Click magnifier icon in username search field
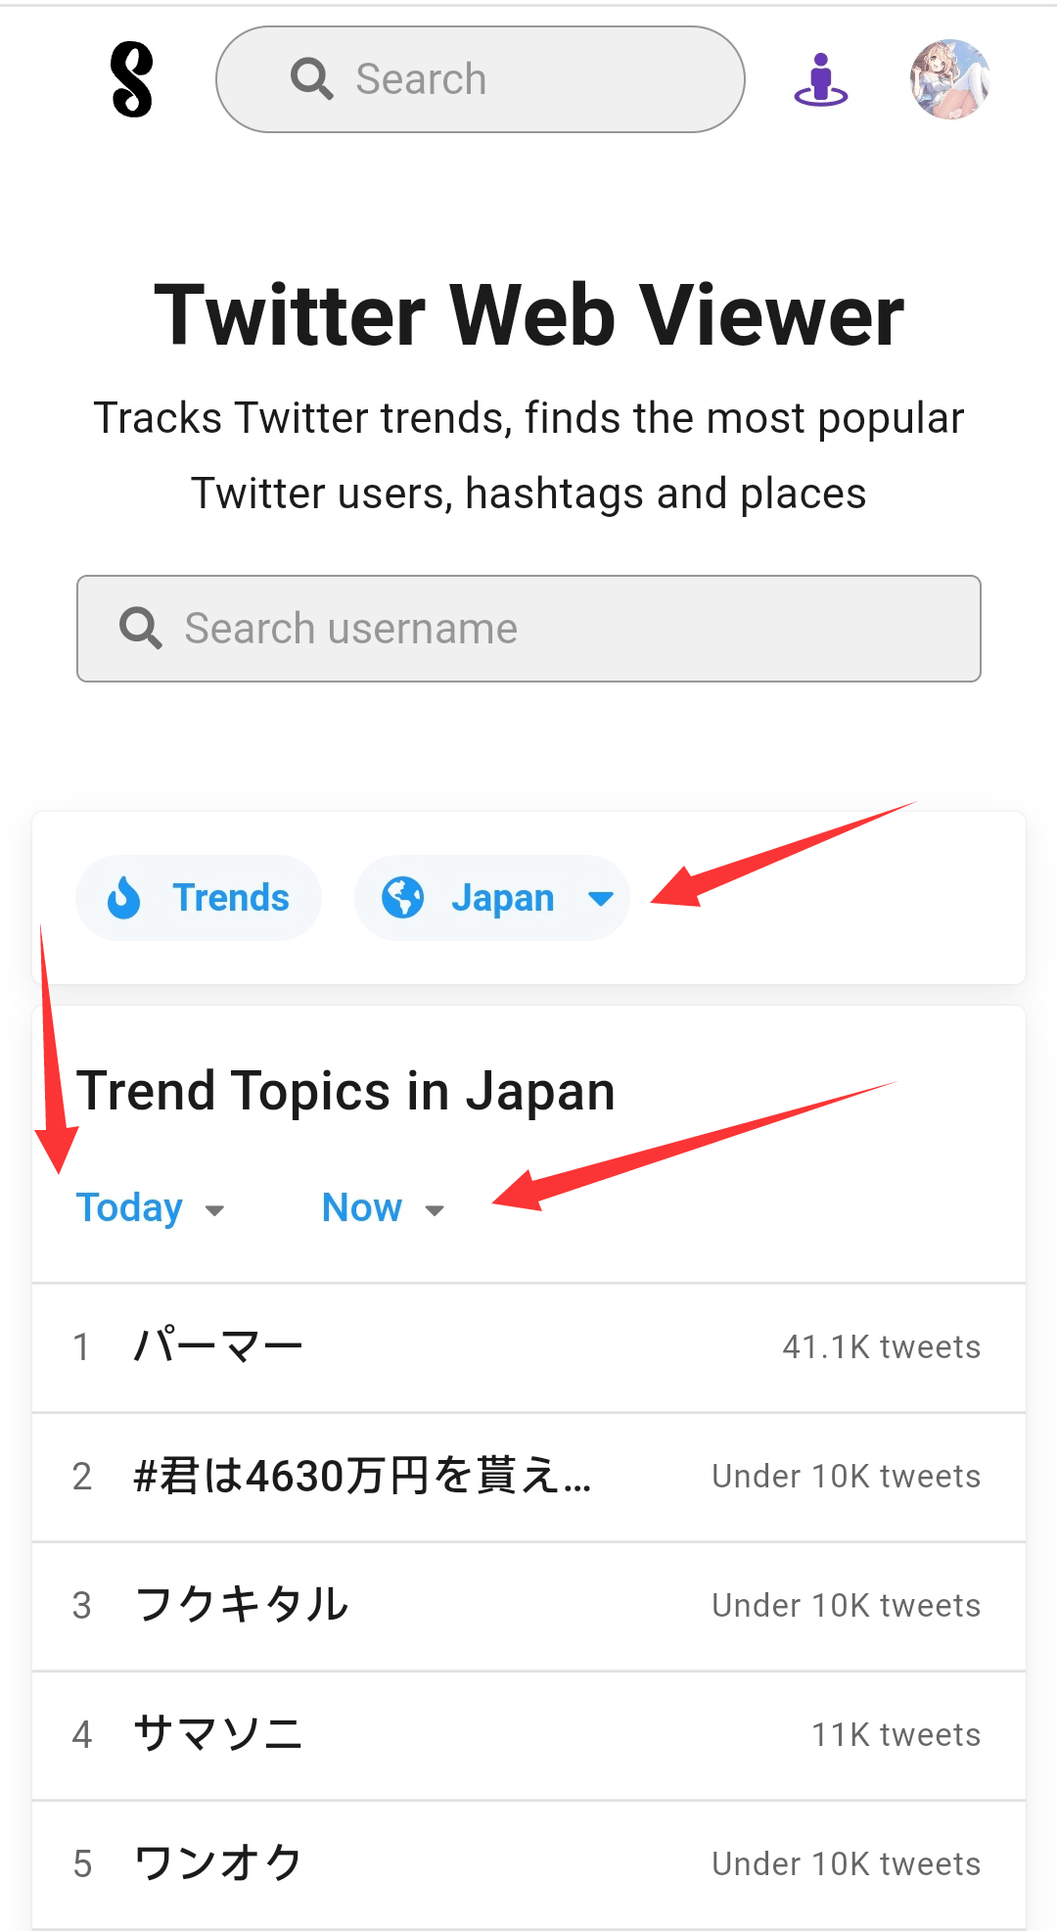The width and height of the screenshot is (1057, 1931). click(x=141, y=628)
